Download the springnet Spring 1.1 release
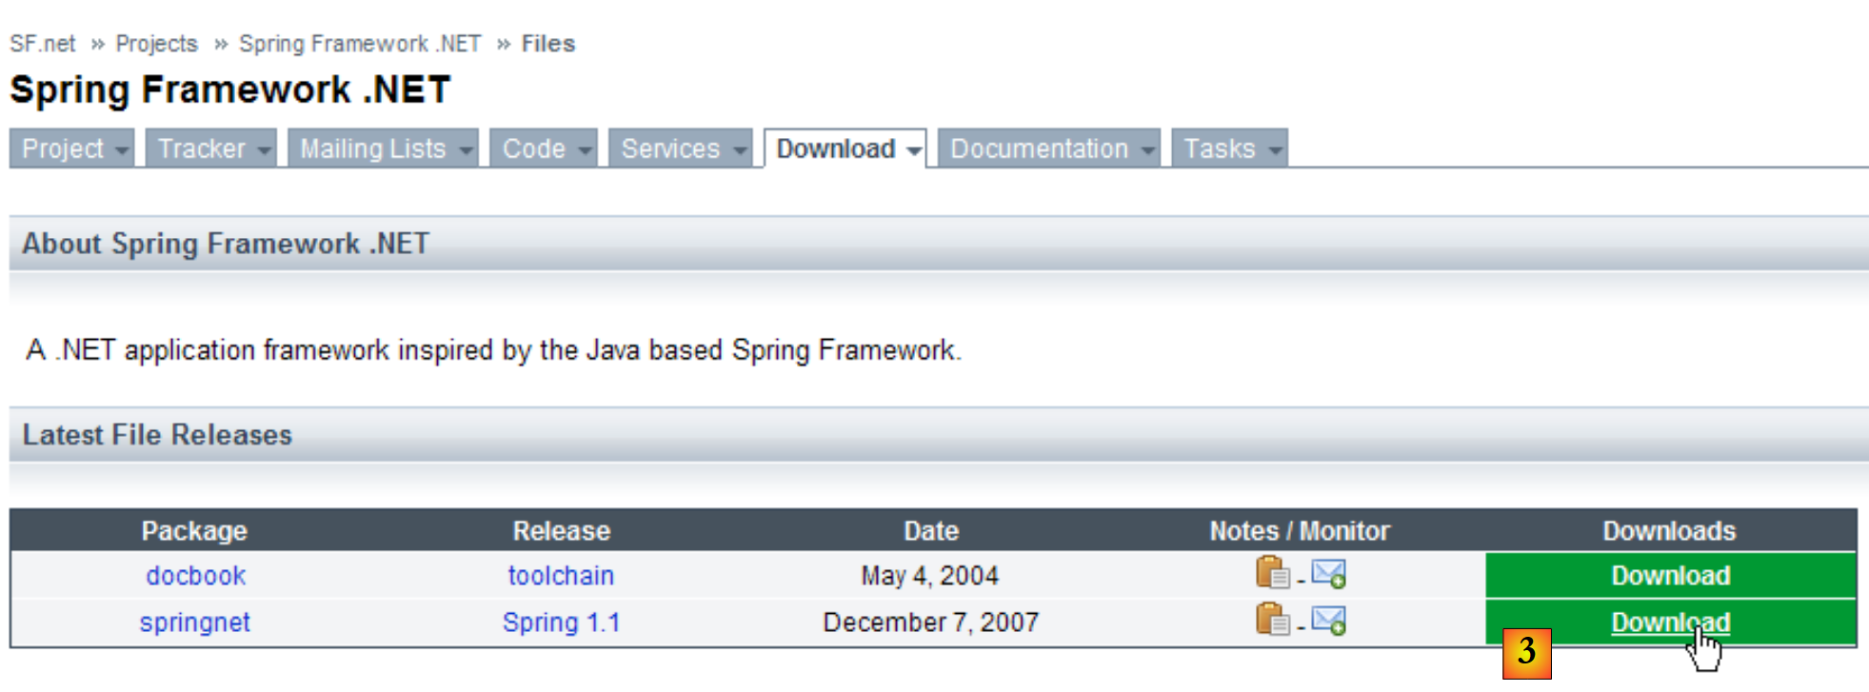 [x=1670, y=623]
